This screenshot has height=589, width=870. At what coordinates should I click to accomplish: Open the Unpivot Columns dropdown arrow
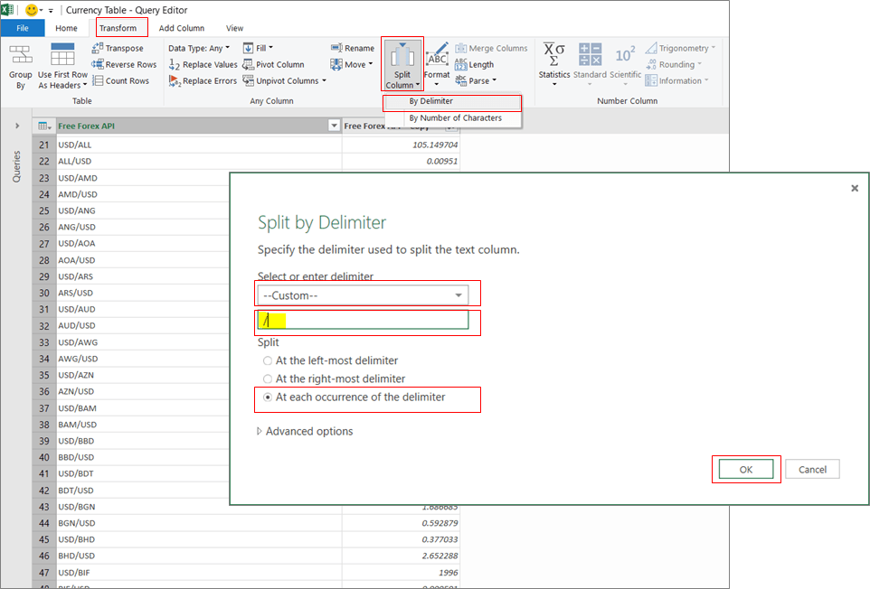click(x=324, y=80)
